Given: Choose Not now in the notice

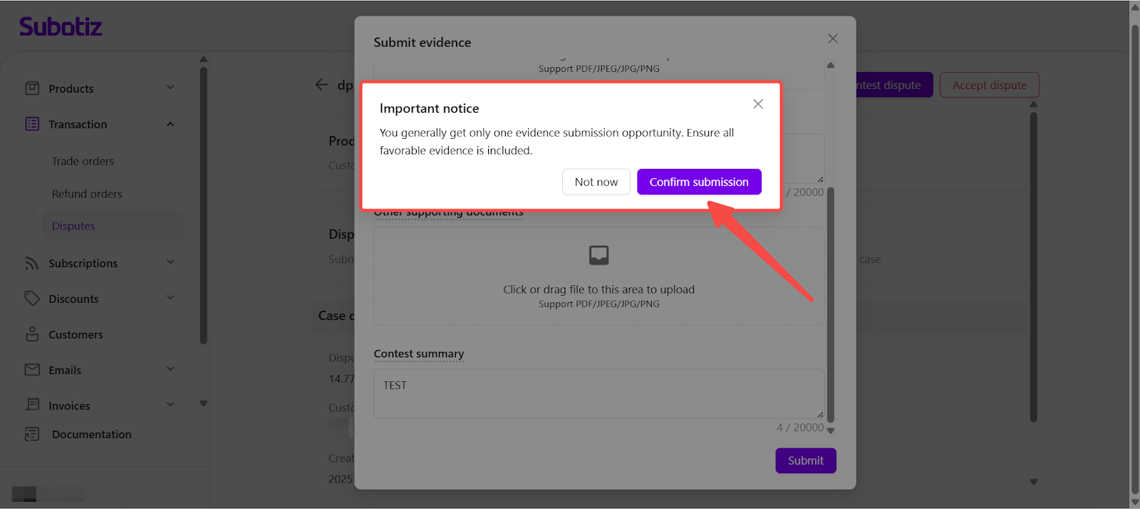Looking at the screenshot, I should coord(596,182).
